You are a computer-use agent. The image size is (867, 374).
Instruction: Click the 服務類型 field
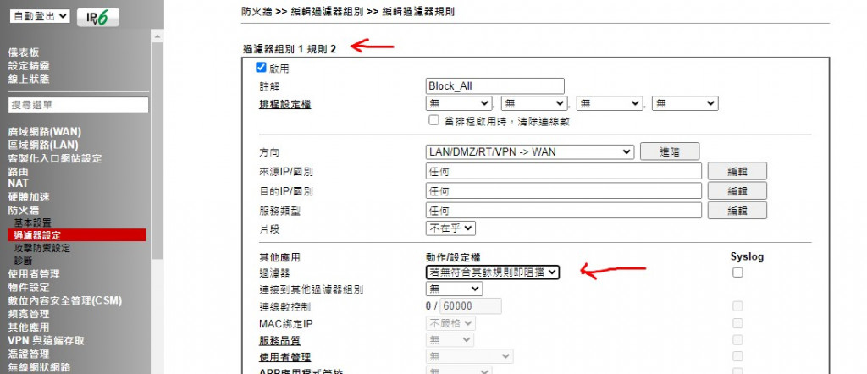point(564,211)
